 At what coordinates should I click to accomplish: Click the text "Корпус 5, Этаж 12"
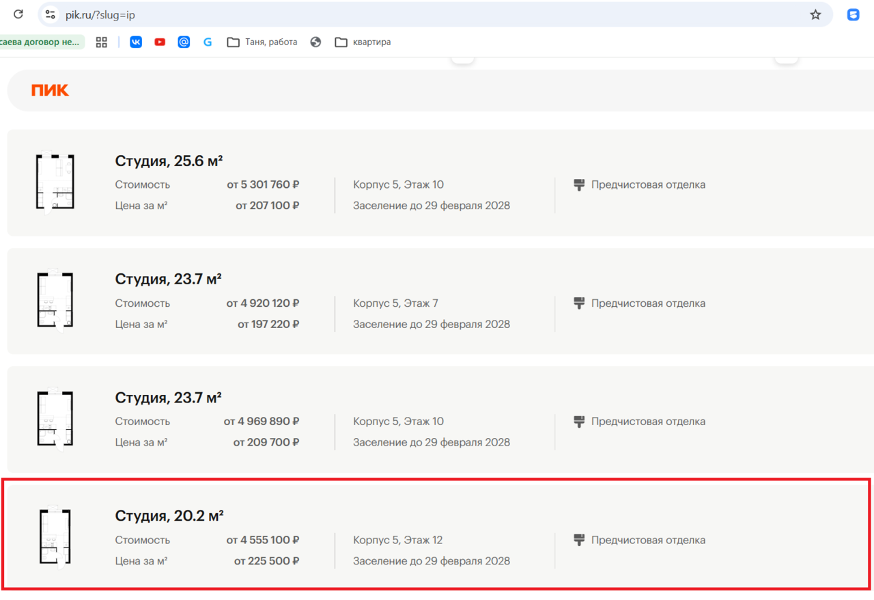click(x=398, y=540)
